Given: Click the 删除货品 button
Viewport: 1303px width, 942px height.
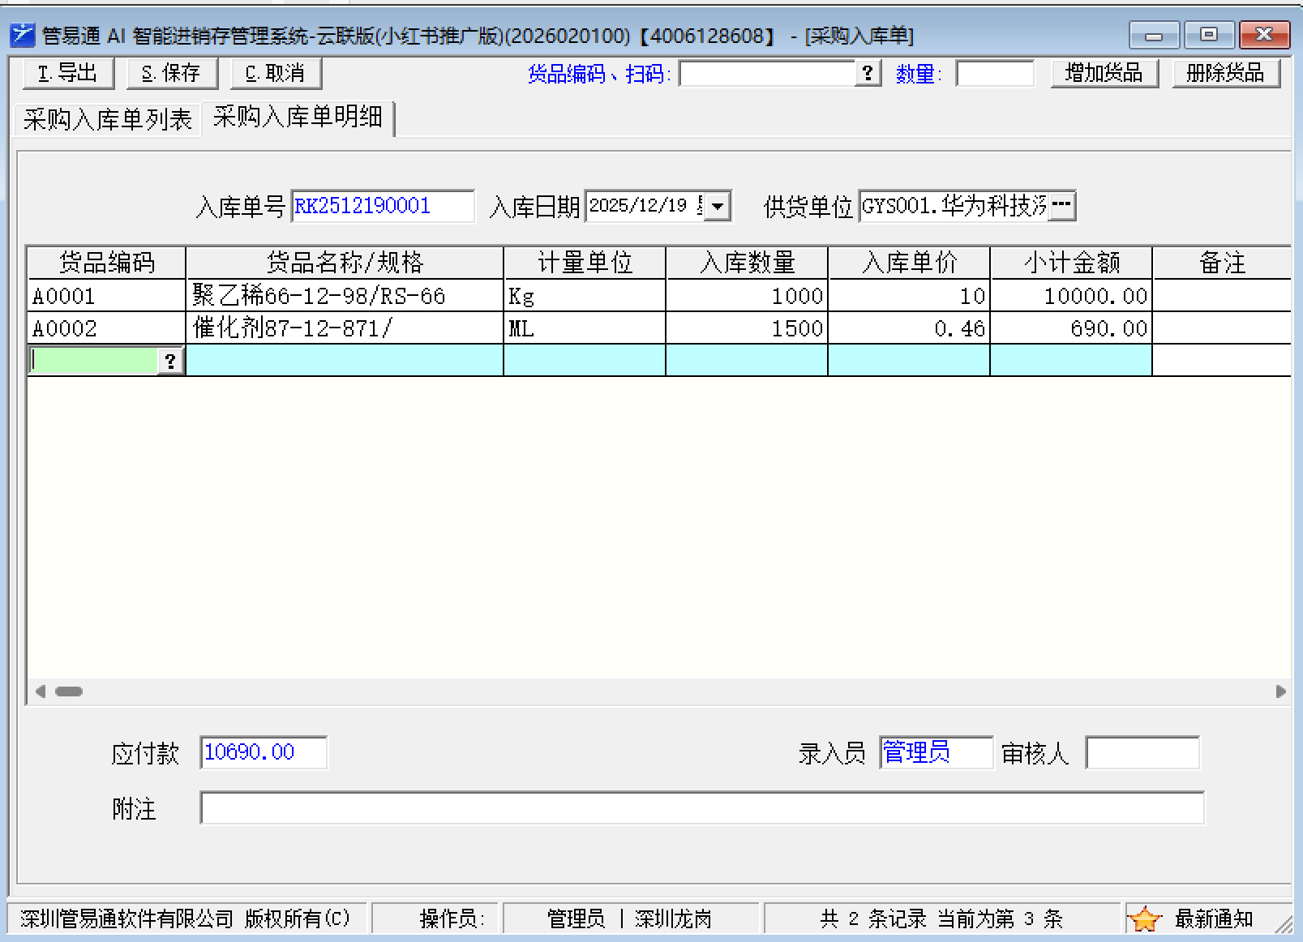Looking at the screenshot, I should pos(1225,73).
